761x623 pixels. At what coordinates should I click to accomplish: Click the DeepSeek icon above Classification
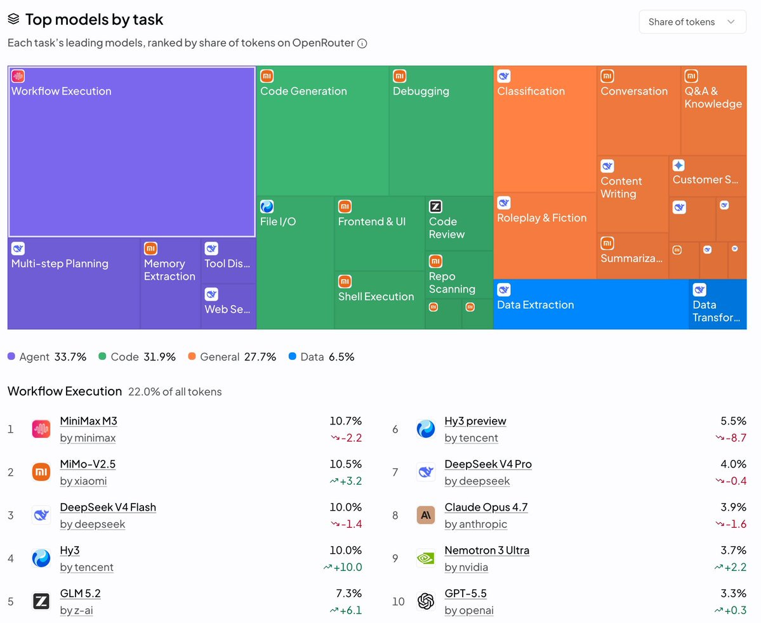pyautogui.click(x=504, y=75)
